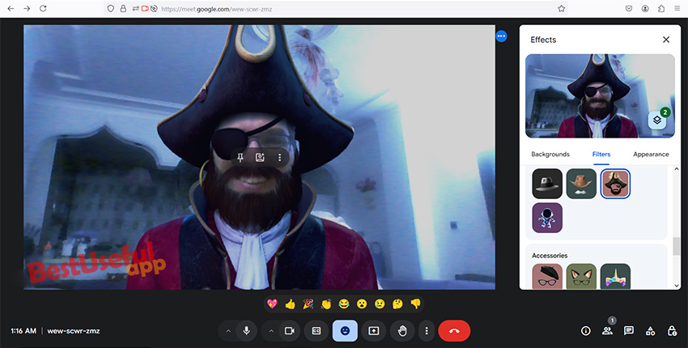Send the laughing face reaction
688x348 pixels.
tap(343, 303)
